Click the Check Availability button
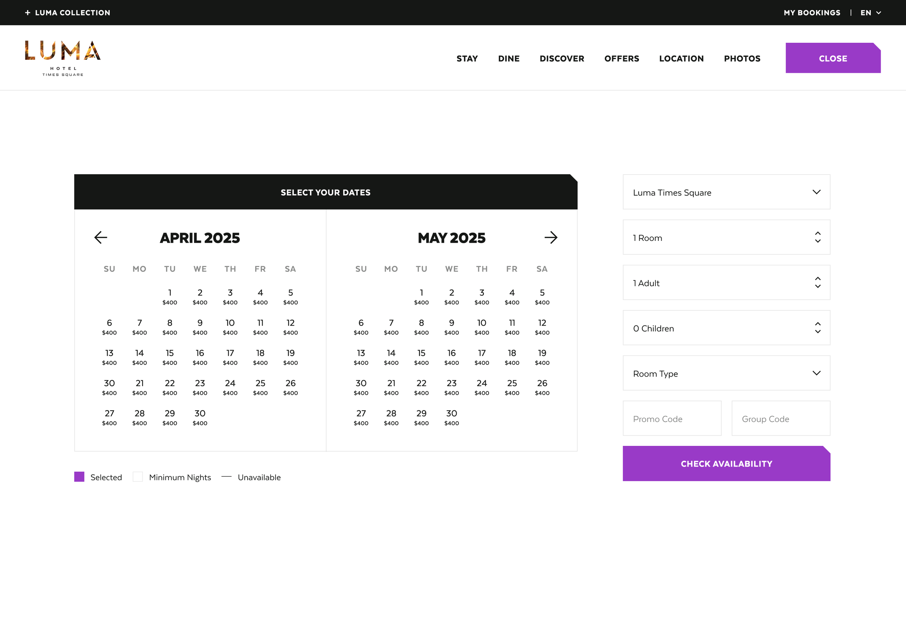 click(726, 464)
